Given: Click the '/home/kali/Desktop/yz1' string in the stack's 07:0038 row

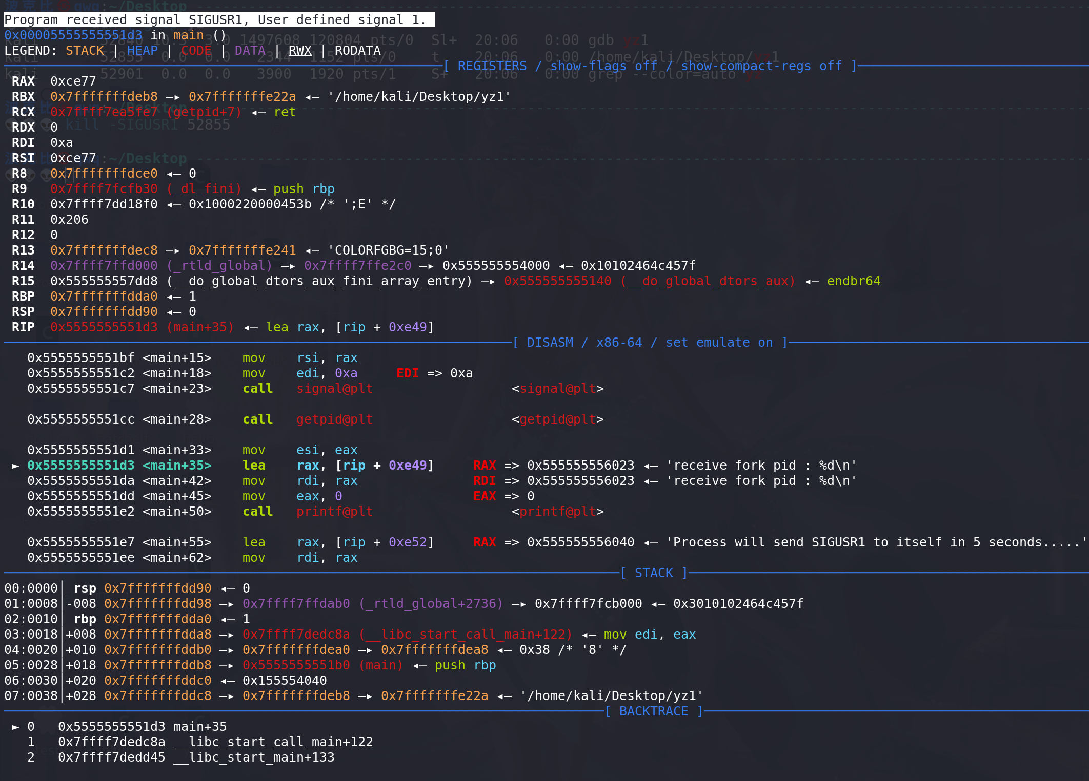Looking at the screenshot, I should (x=612, y=696).
